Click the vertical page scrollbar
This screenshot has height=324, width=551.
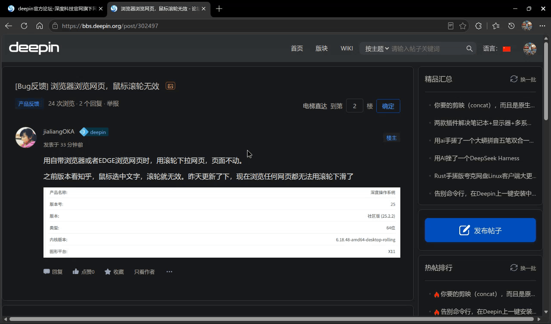(546, 81)
